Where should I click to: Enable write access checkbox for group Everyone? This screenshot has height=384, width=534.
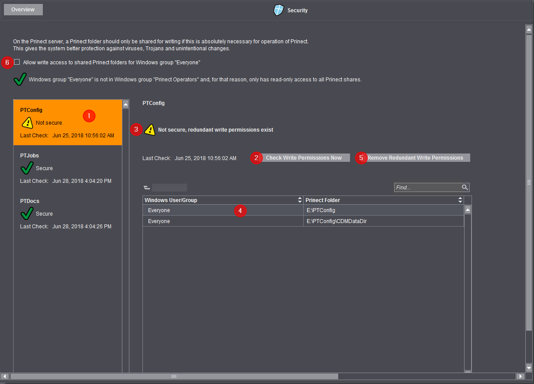tap(17, 62)
